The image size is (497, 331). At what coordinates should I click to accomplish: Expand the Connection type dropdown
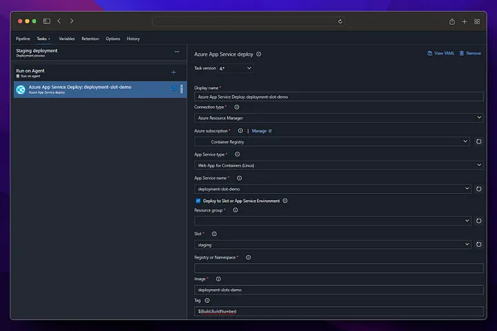click(338, 118)
